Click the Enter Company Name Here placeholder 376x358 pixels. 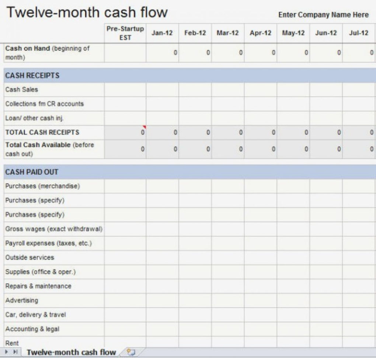tap(323, 15)
